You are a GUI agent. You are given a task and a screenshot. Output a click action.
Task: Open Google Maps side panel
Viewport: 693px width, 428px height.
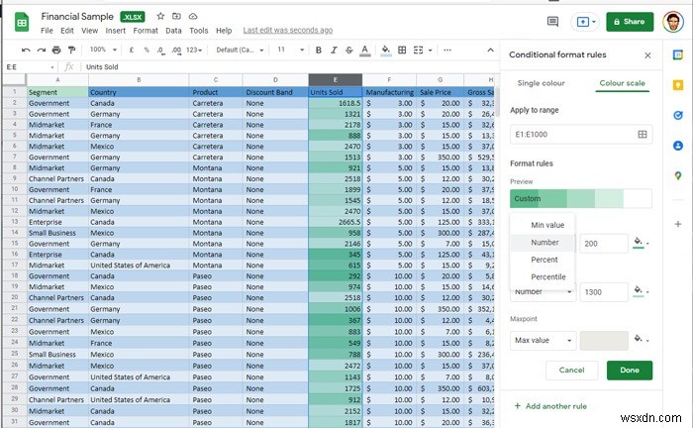click(x=678, y=176)
